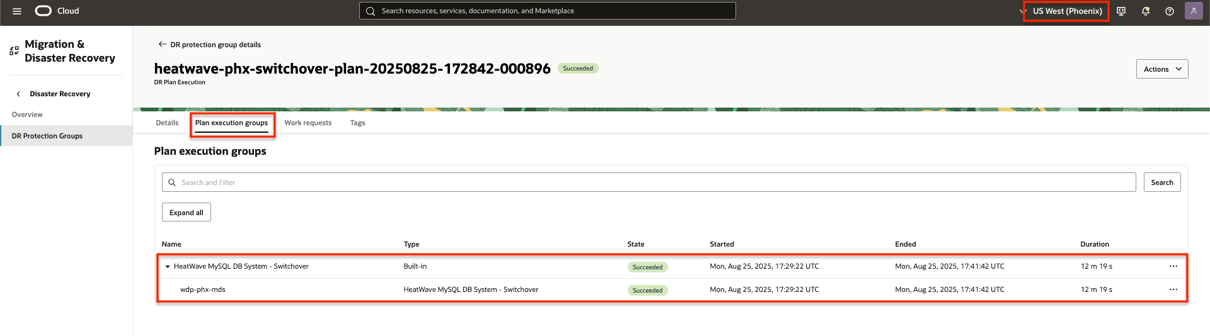Open the help question mark icon
Viewport: 1210px width, 336px height.
pyautogui.click(x=1170, y=11)
